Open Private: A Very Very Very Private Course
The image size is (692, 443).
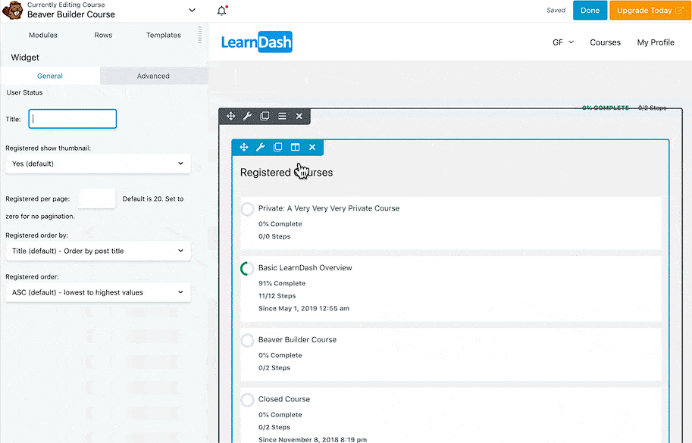pyautogui.click(x=329, y=208)
